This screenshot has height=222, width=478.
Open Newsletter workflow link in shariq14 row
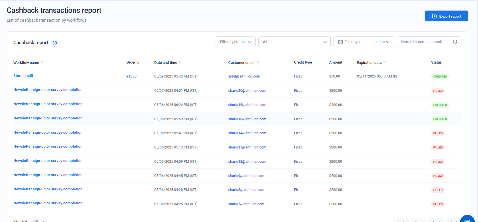(48, 132)
